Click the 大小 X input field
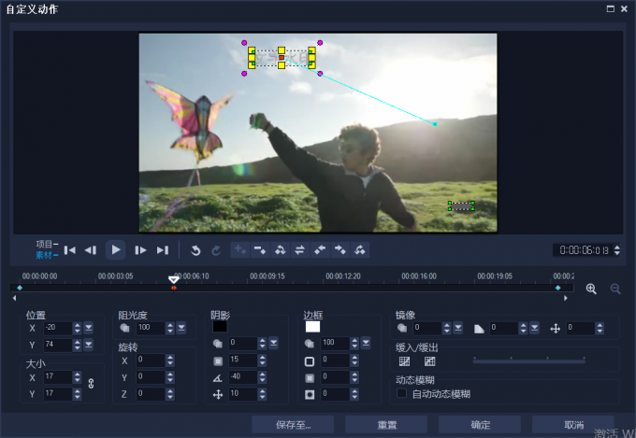This screenshot has width=636, height=438. tap(58, 377)
